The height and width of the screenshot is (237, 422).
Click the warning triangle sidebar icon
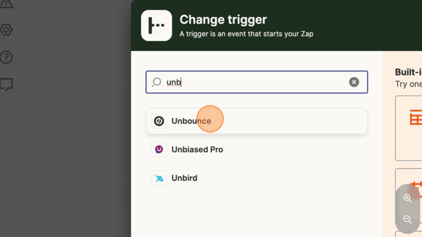pos(7,4)
